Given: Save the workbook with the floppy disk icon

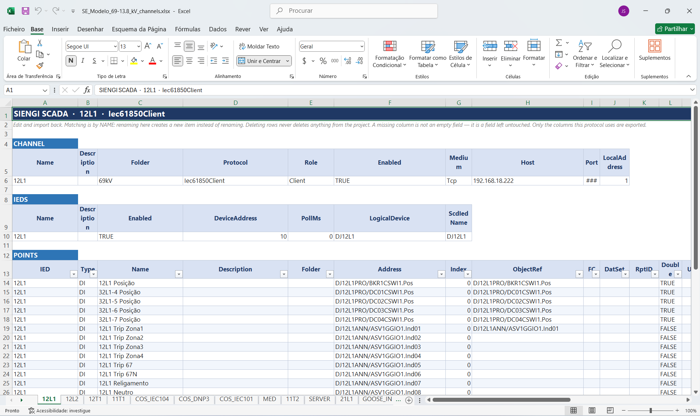Looking at the screenshot, I should pos(26,11).
